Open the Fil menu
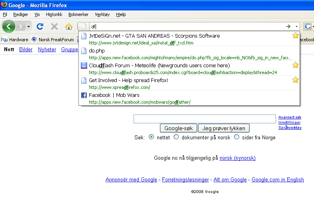This screenshot has width=314, height=205. [5, 14]
